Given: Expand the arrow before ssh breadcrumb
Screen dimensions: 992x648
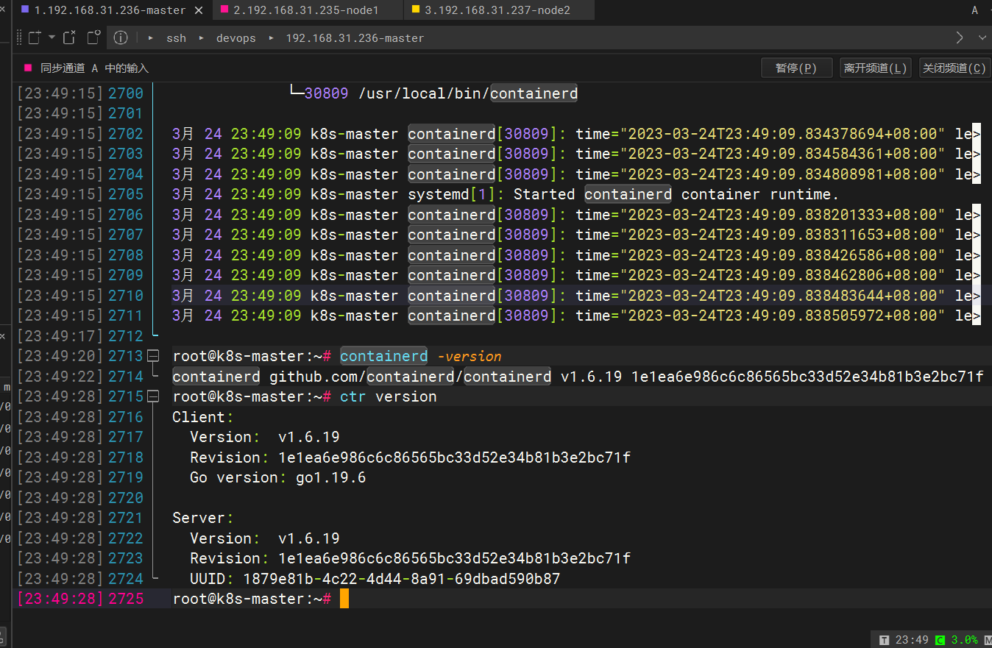Looking at the screenshot, I should click(x=151, y=38).
